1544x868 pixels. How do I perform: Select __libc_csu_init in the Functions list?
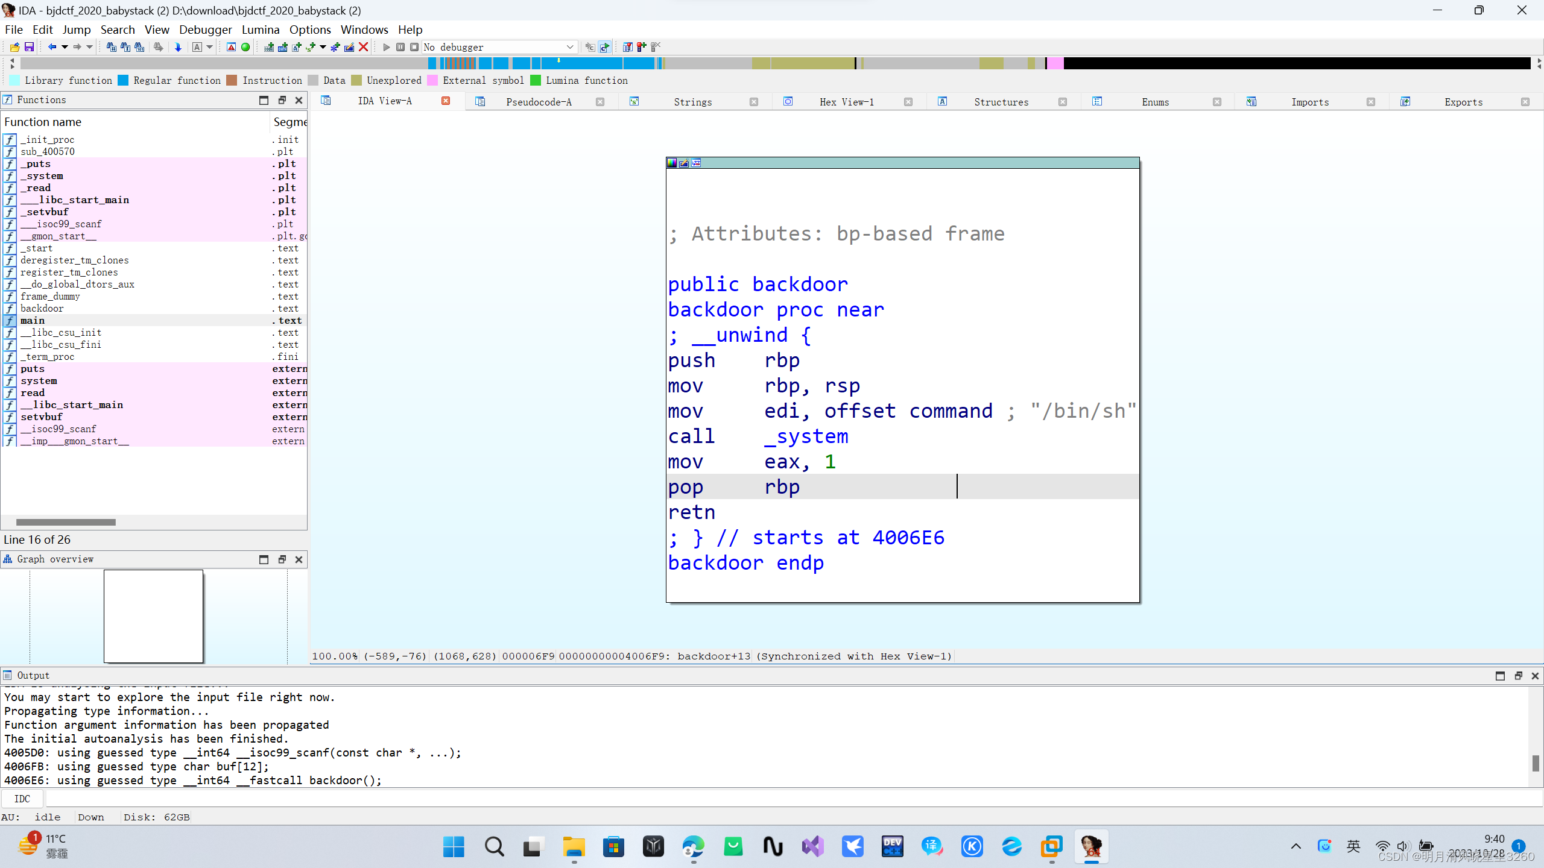61,333
